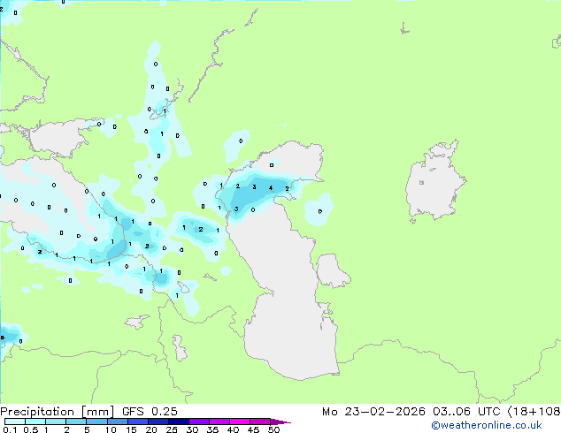This screenshot has width=561, height=433.
Task: Click the 1–2 mm legend color box
Action: click(56, 422)
